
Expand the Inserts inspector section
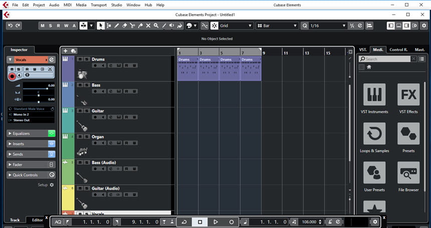(27, 144)
